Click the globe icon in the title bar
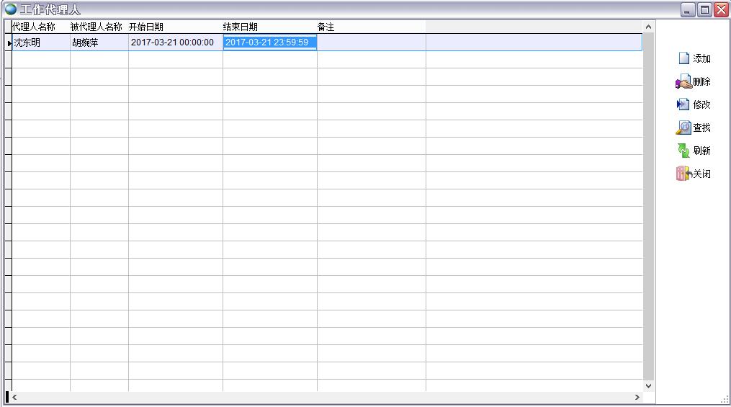The width and height of the screenshot is (731, 407). [x=10, y=9]
